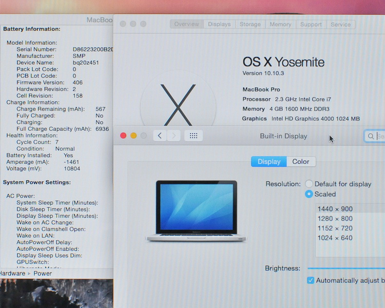The height and width of the screenshot is (308, 385).
Task: Click the Built-in Display window title
Action: (x=283, y=136)
